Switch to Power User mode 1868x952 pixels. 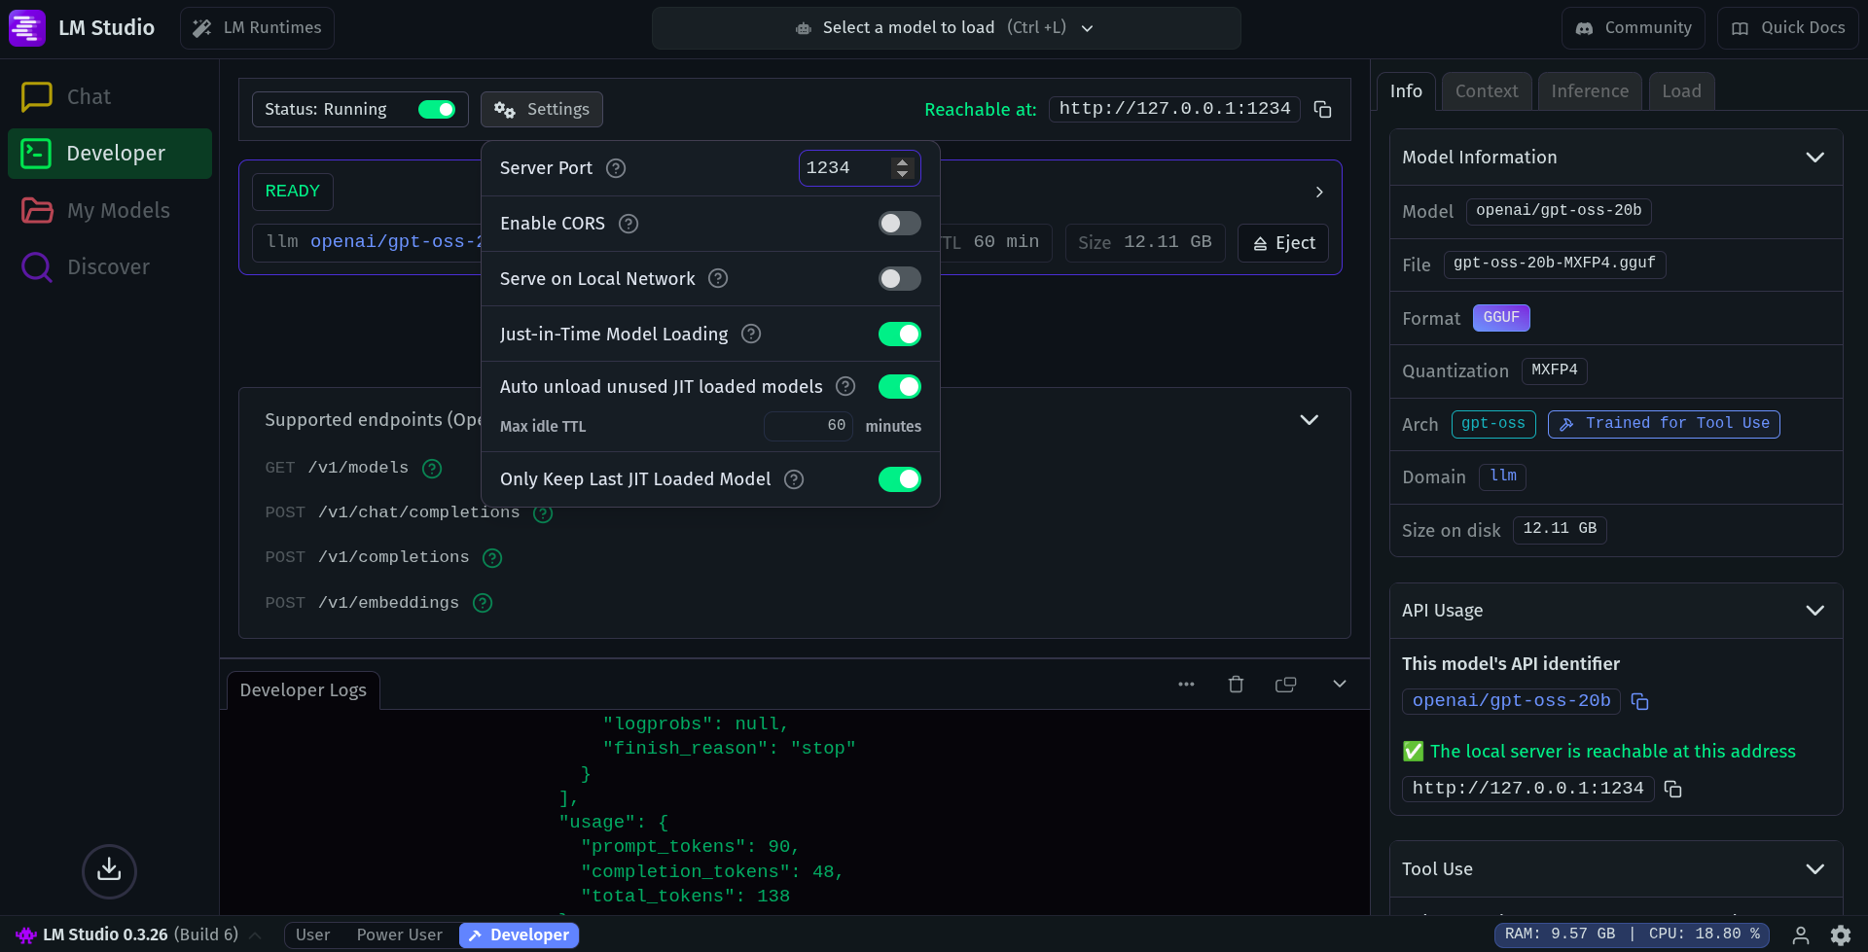click(399, 934)
